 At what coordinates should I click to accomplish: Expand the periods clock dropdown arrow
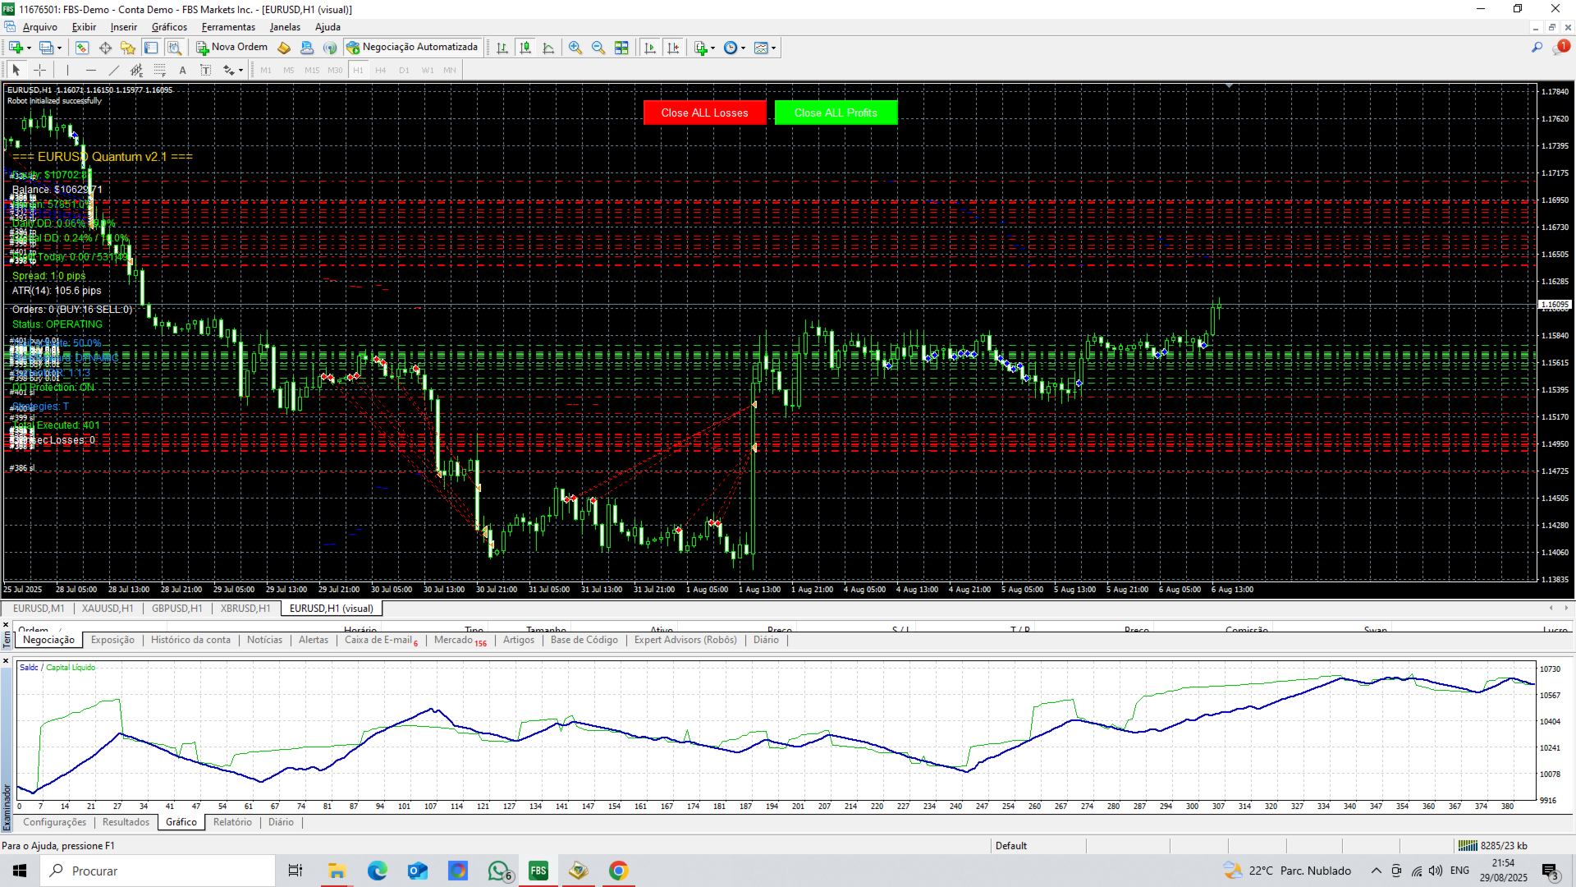pos(743,48)
